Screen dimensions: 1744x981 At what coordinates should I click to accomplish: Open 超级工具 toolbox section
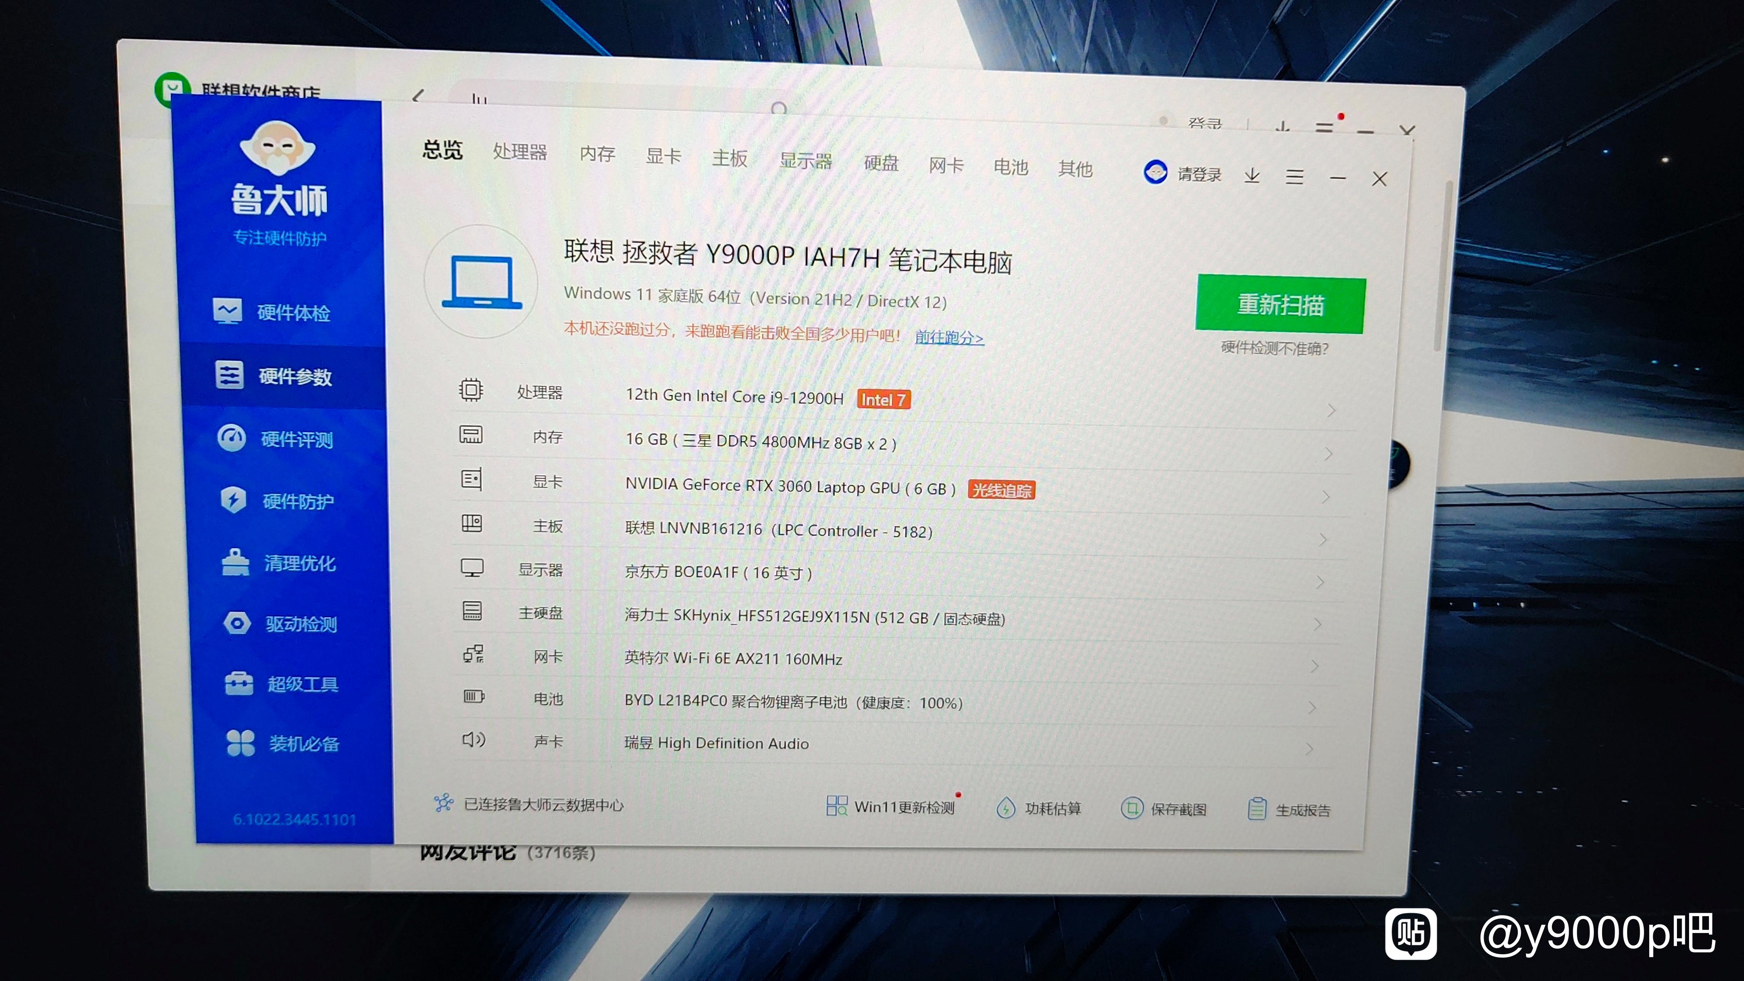[x=282, y=684]
